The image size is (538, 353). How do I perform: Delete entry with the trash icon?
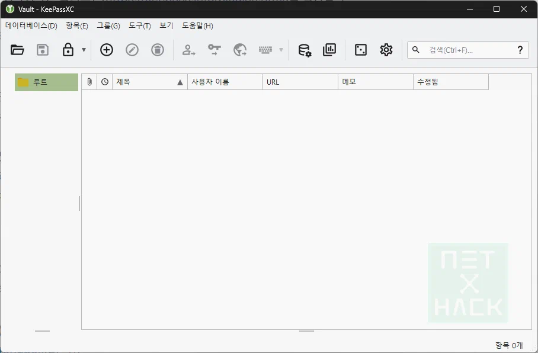point(158,50)
